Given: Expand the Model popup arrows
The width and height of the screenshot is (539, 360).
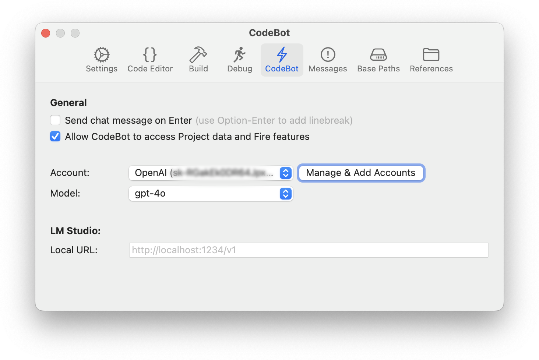Looking at the screenshot, I should [x=286, y=194].
